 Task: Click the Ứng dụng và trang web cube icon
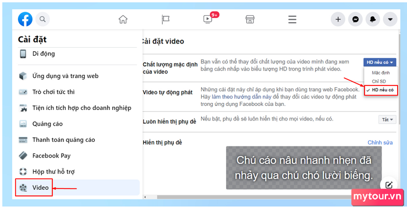coord(23,76)
